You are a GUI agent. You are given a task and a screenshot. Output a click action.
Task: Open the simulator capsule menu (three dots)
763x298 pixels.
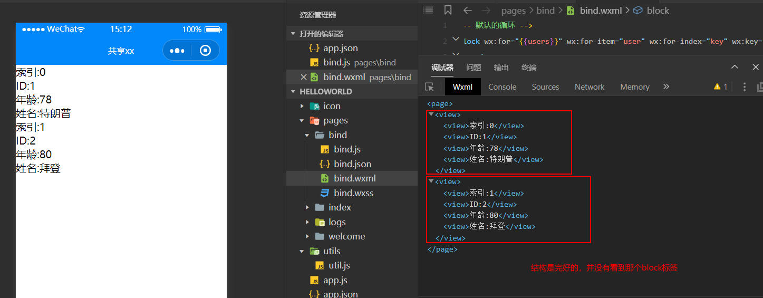coord(177,51)
